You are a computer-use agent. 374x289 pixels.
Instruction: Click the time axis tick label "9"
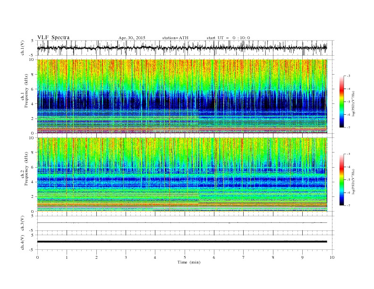coord(302,257)
